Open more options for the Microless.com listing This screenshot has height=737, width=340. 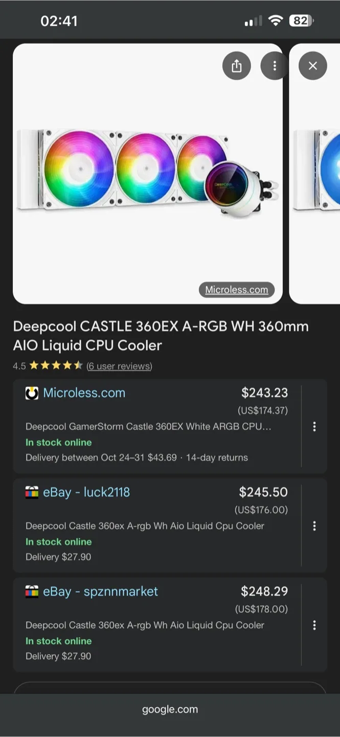click(x=314, y=426)
